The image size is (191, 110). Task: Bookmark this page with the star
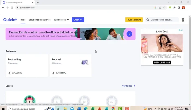165,8
